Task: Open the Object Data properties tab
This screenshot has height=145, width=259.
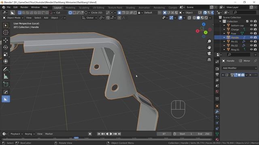Action: tap(217, 134)
